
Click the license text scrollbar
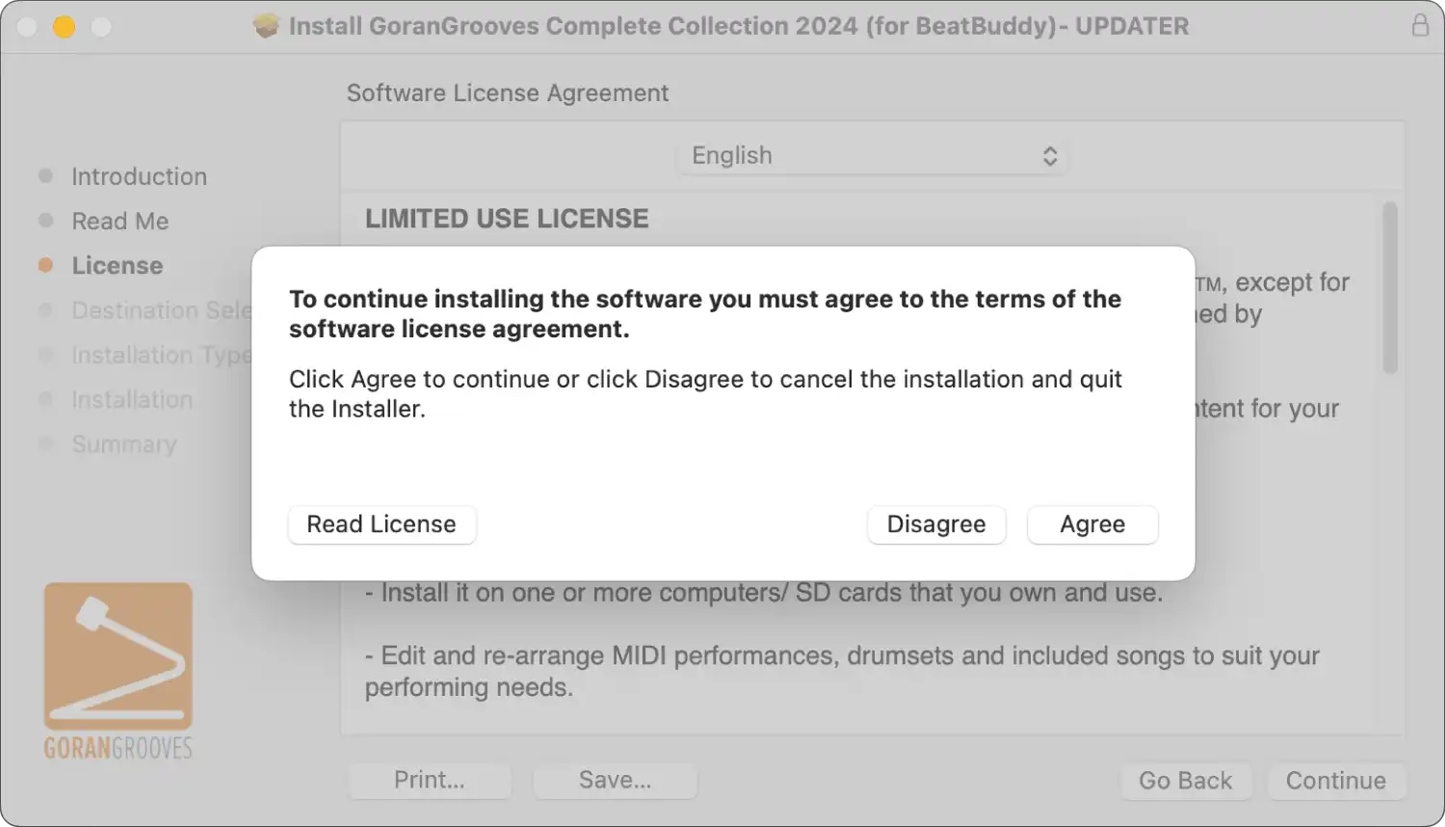(1389, 287)
